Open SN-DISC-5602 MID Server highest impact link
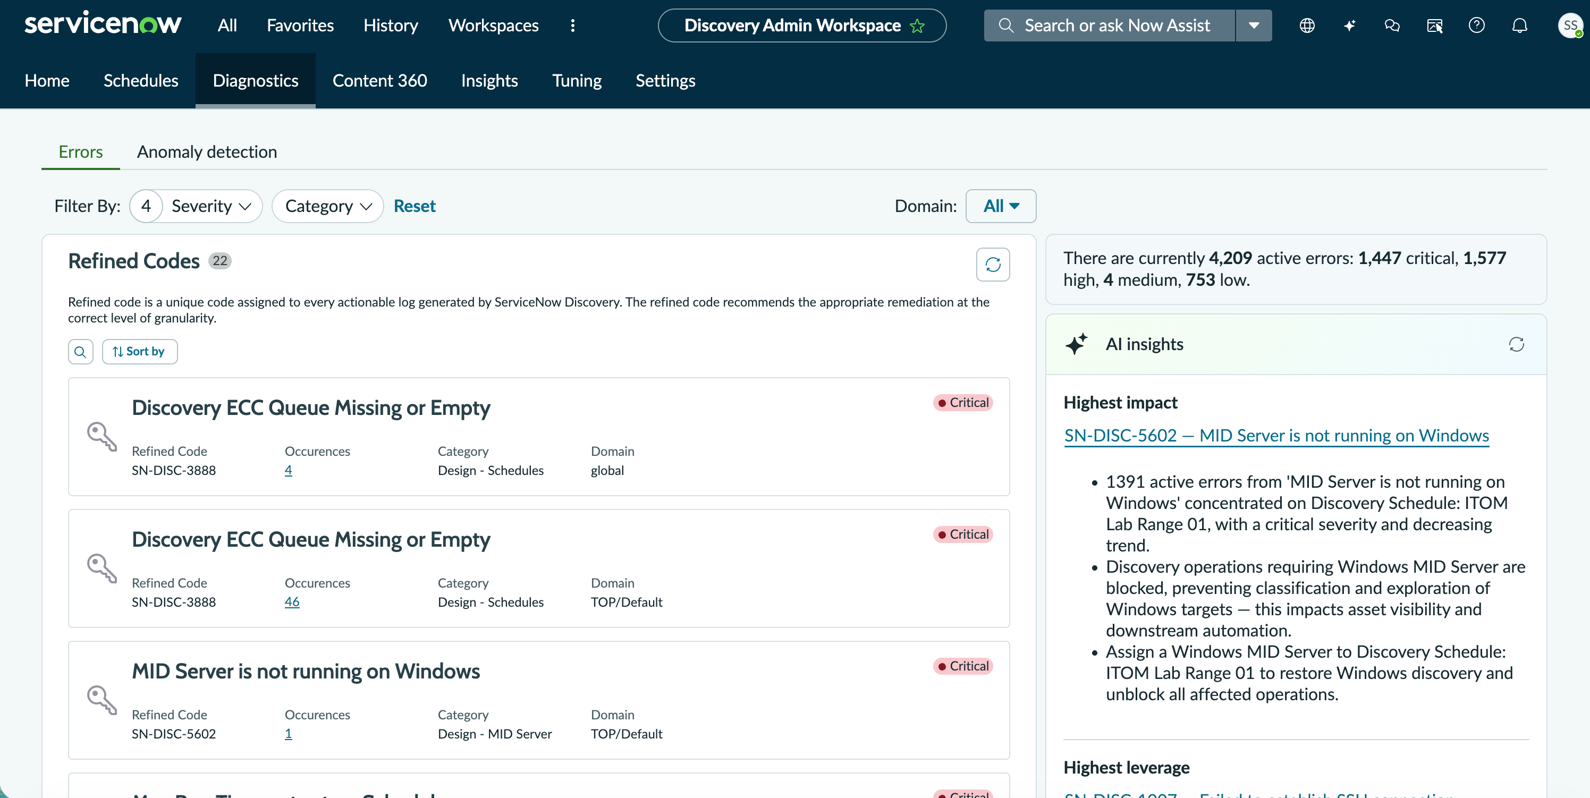1590x798 pixels. [1276, 436]
